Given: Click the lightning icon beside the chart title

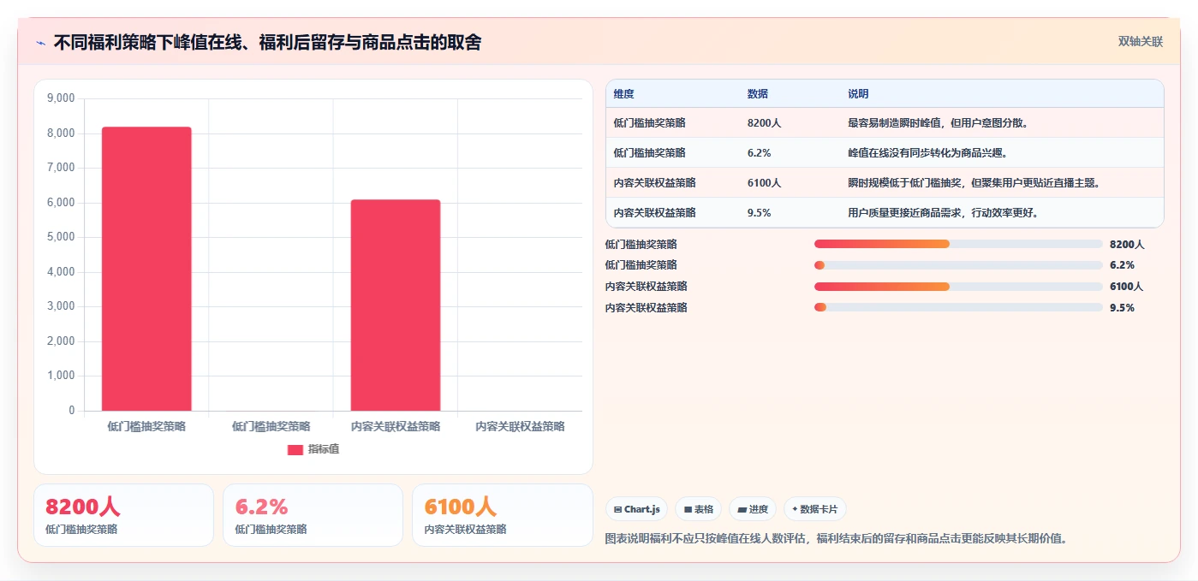Looking at the screenshot, I should pos(40,43).
